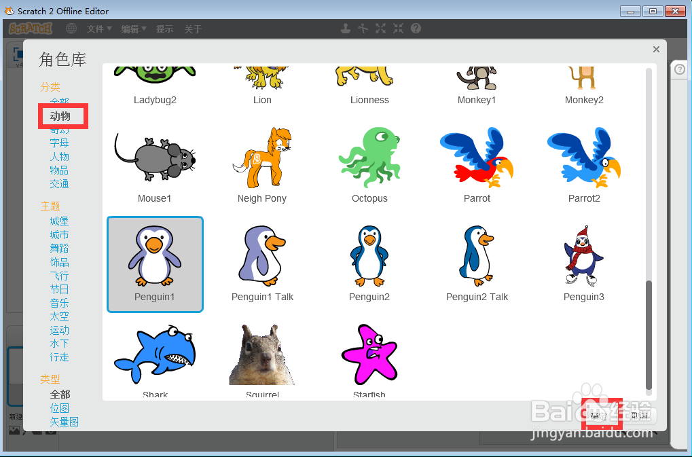Choose the Monkey2 sprite
Viewport: 692px width, 457px height.
coord(584,88)
